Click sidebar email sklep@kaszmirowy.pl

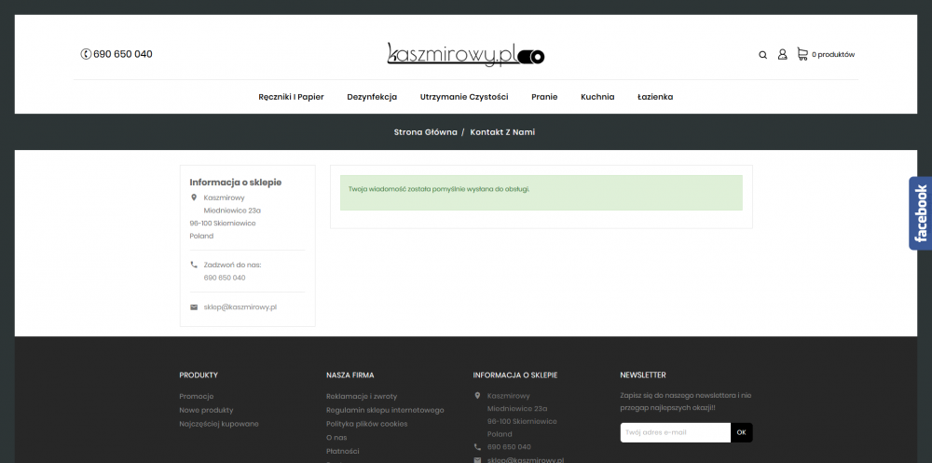(x=240, y=307)
